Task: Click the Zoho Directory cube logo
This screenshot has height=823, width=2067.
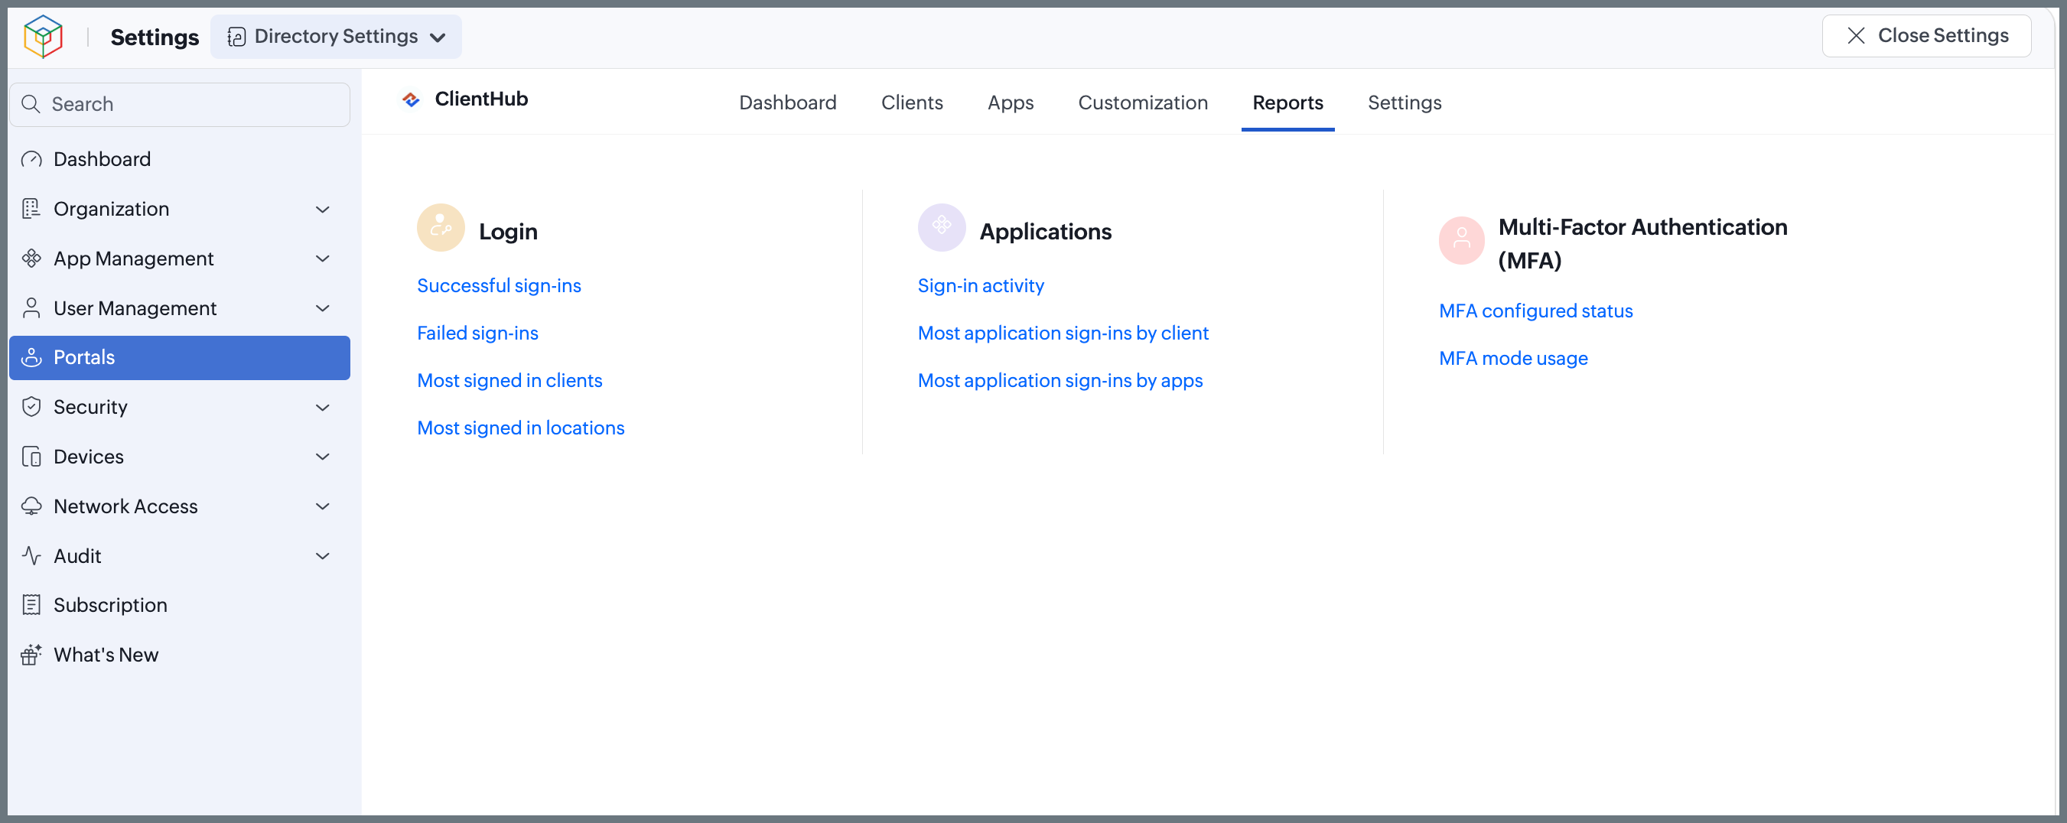Action: point(44,36)
